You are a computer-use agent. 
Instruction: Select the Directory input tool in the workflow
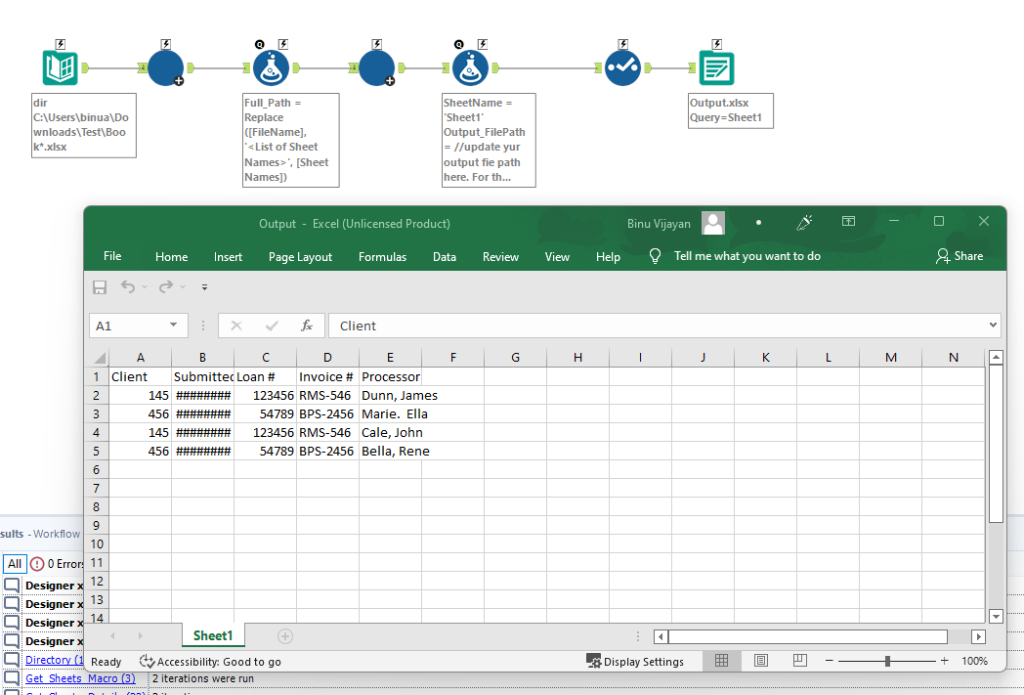(60, 66)
